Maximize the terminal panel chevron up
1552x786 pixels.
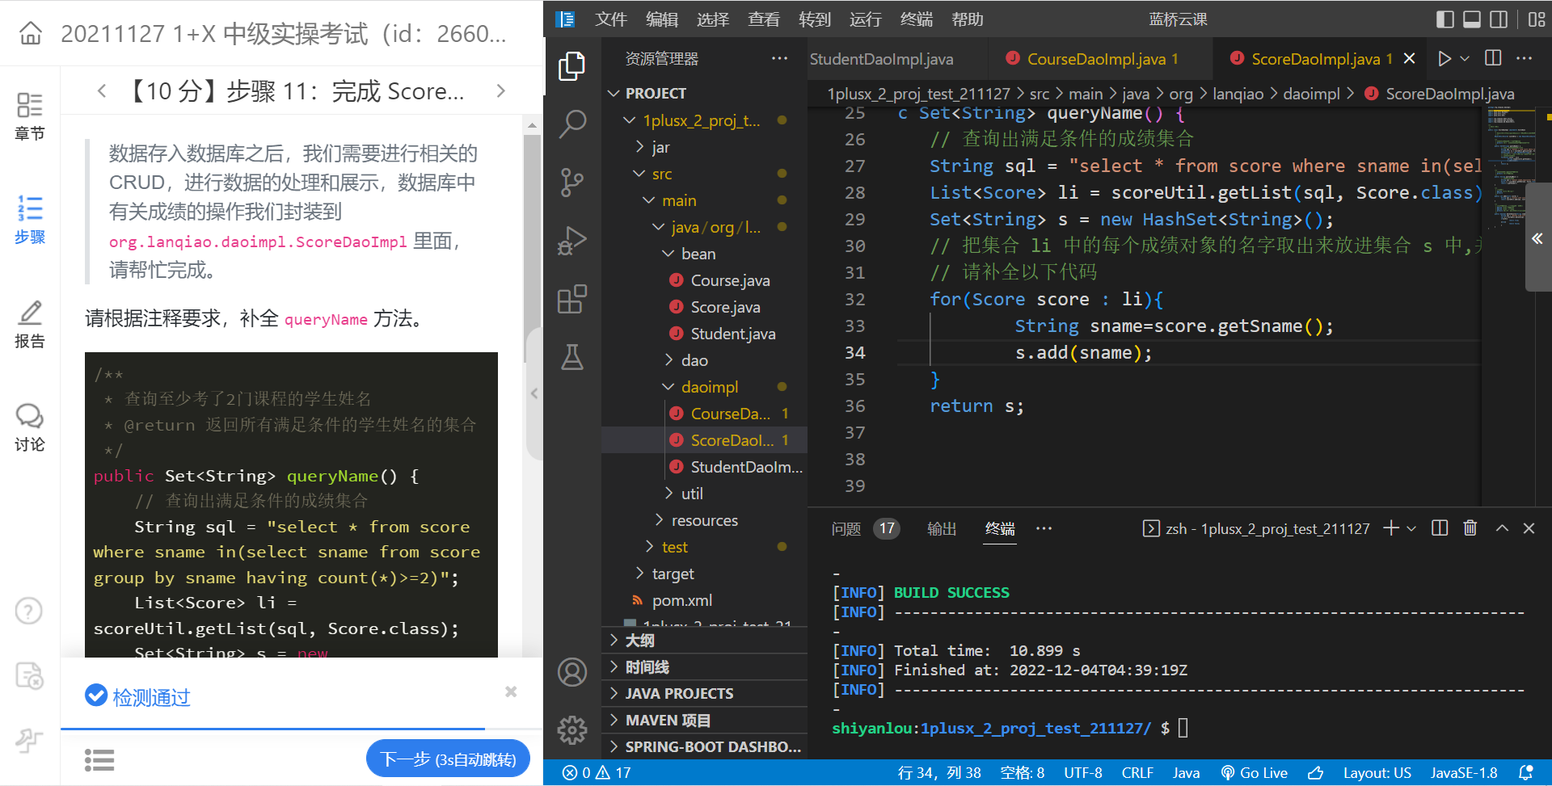coord(1502,528)
